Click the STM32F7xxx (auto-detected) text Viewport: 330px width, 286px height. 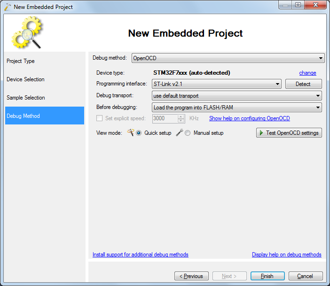[191, 73]
